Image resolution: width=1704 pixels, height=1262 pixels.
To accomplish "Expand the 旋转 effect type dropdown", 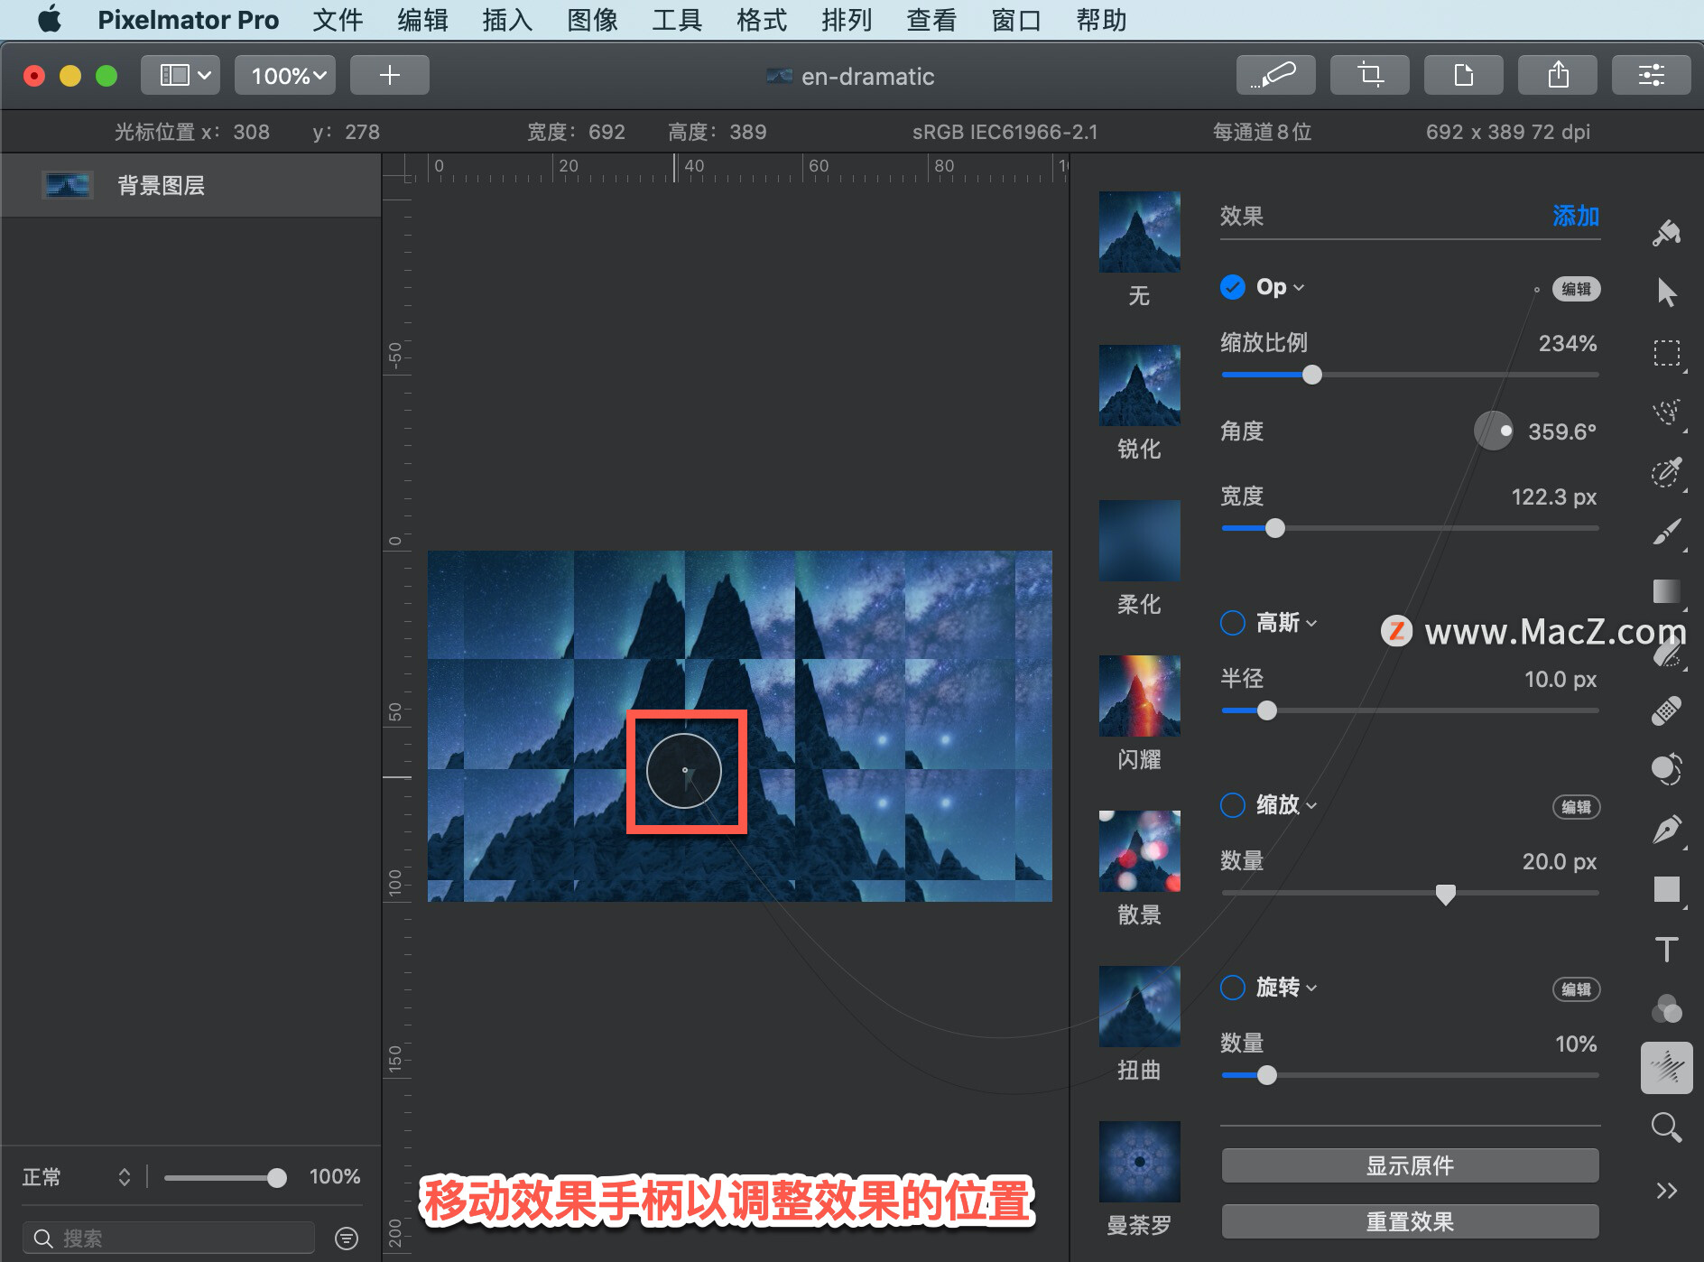I will (1287, 988).
